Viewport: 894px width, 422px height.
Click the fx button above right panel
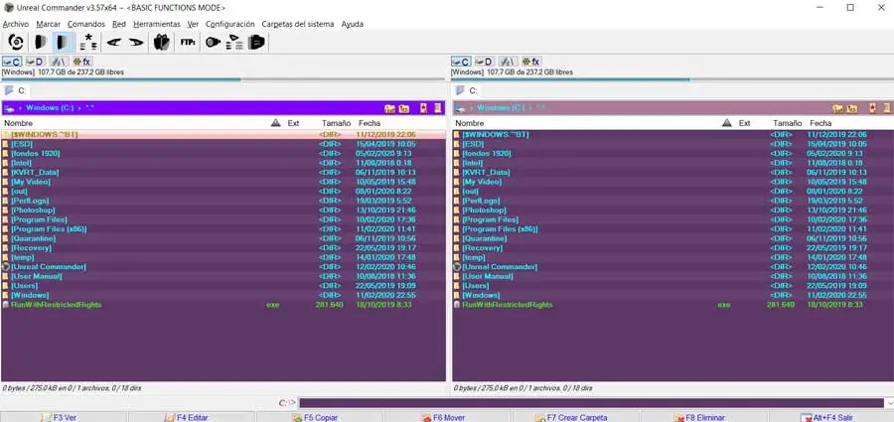point(531,62)
